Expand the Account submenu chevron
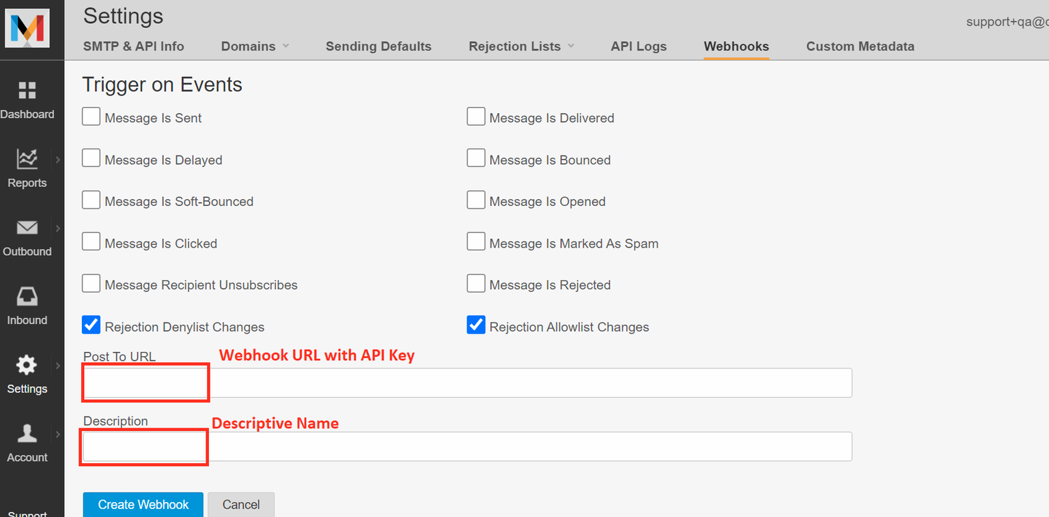Screen dimensions: 1049x517 [x=58, y=434]
